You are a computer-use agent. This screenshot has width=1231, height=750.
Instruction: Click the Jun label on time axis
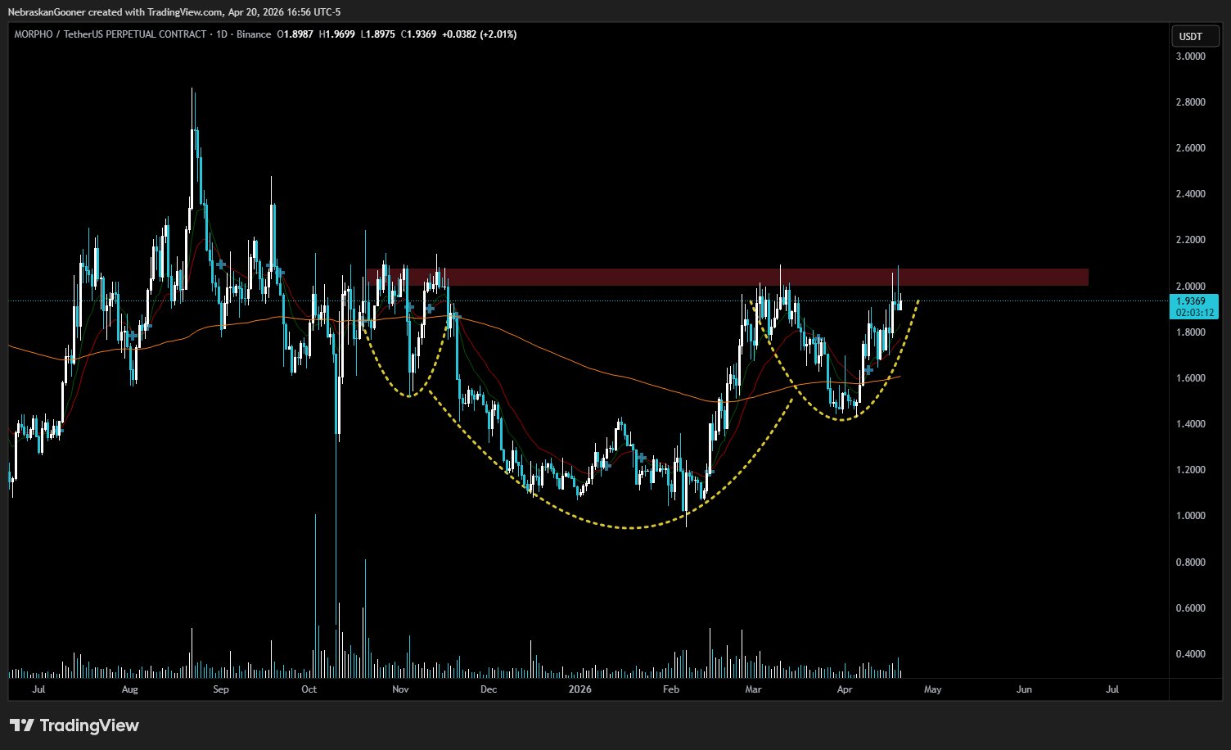coord(1024,689)
